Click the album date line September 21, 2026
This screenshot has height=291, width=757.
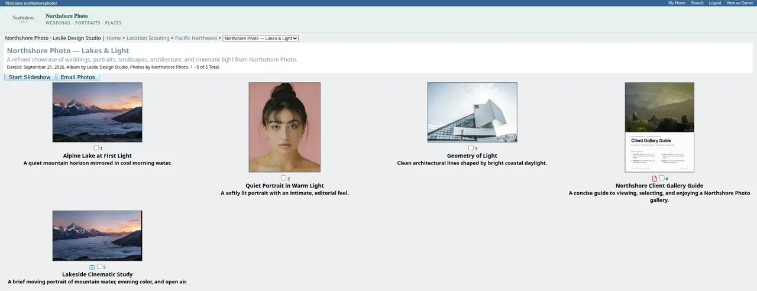pyautogui.click(x=114, y=67)
